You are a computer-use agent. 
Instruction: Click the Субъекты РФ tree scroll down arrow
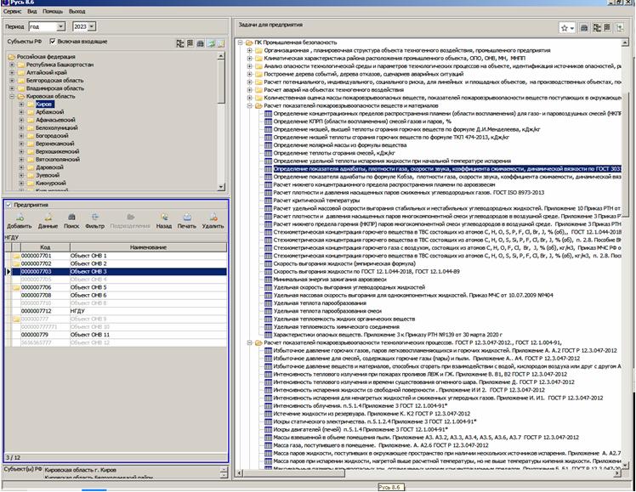pos(221,187)
